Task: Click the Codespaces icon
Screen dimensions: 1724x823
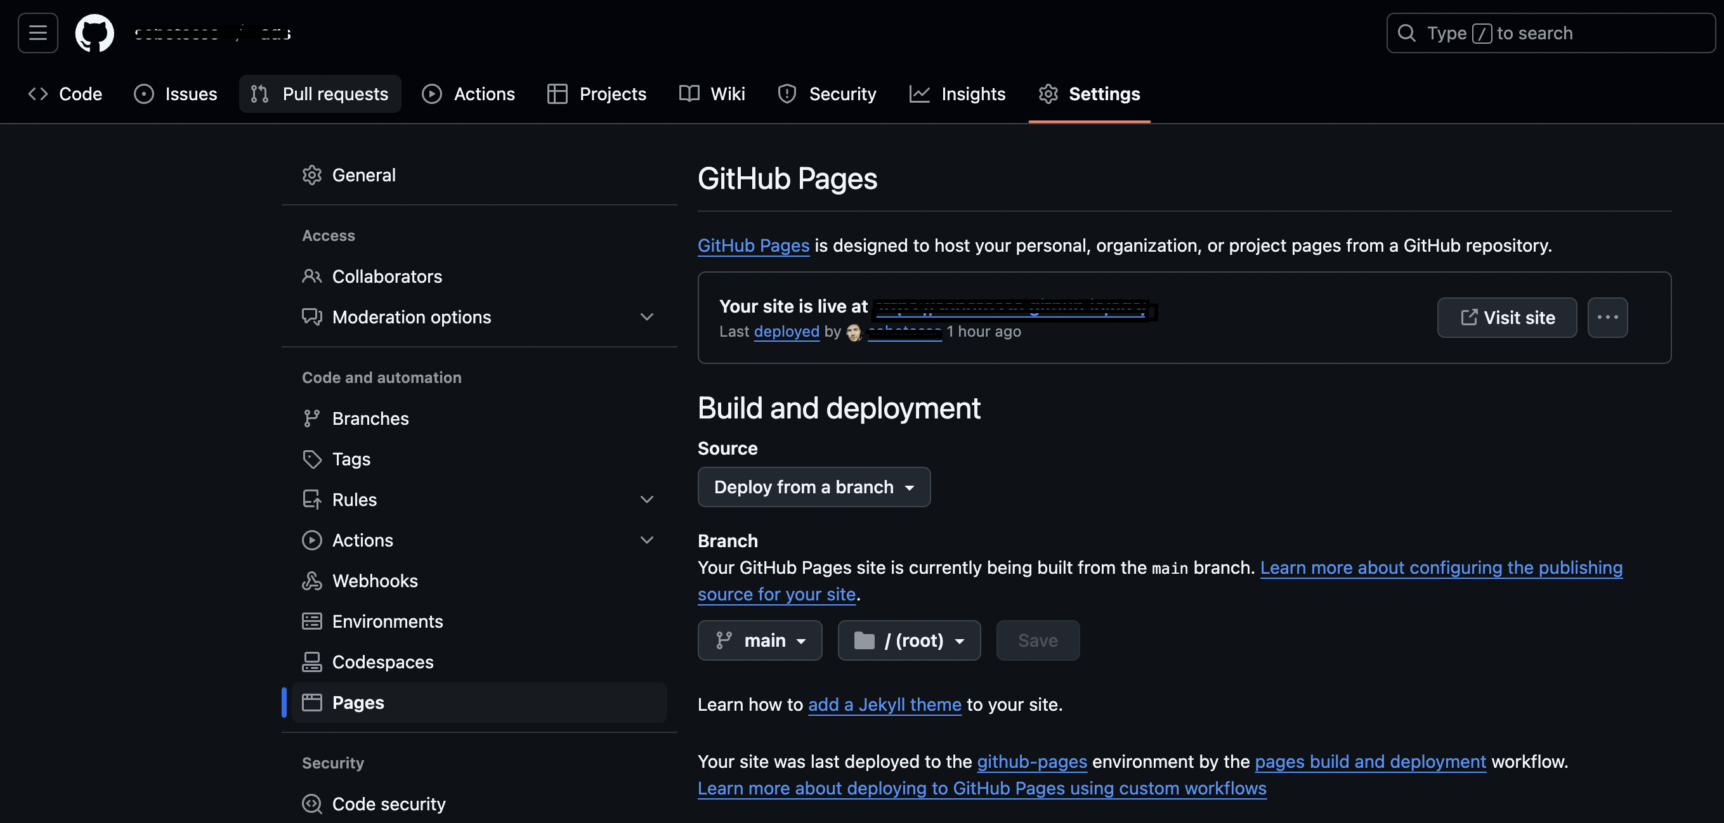Action: pyautogui.click(x=312, y=663)
